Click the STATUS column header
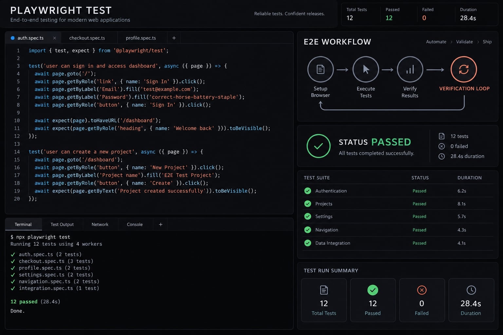The height and width of the screenshot is (335, 503). click(420, 178)
